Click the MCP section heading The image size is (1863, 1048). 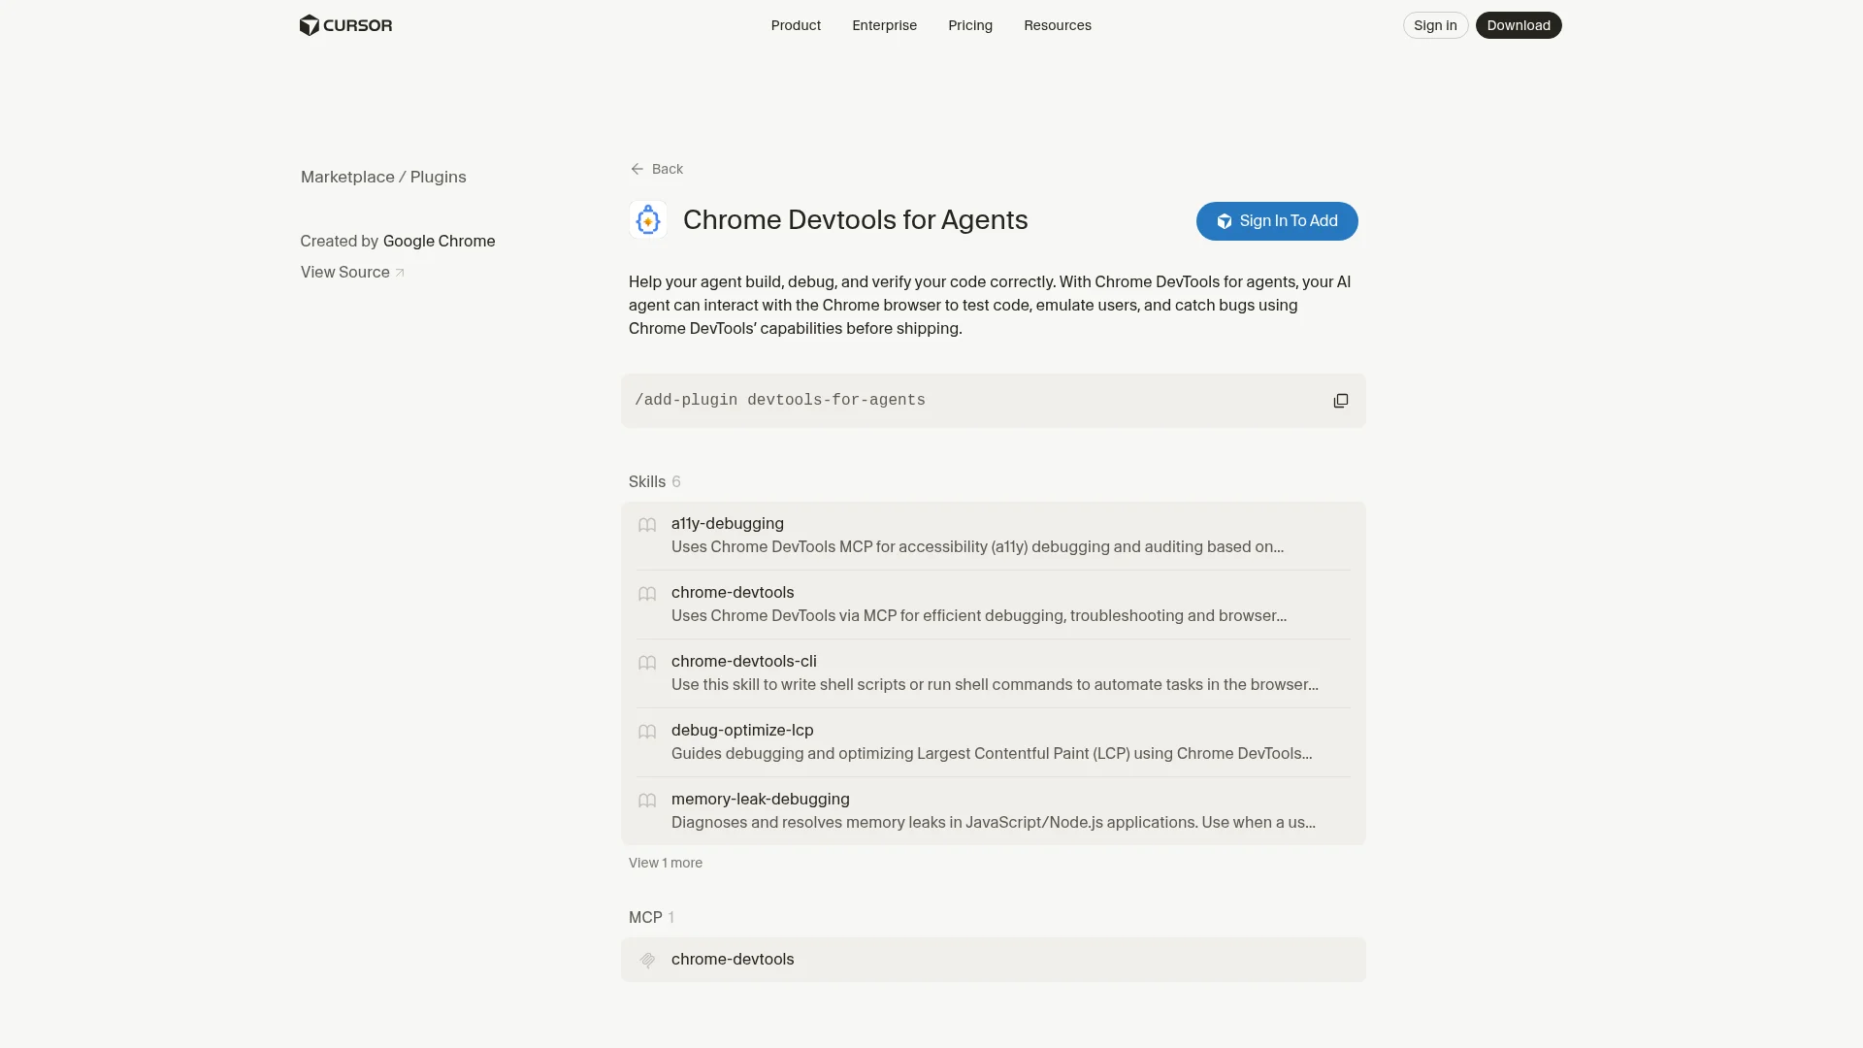645,917
